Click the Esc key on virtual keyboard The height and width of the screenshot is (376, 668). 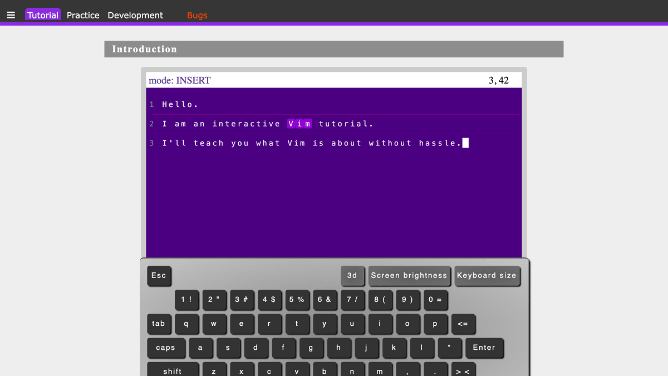[159, 276]
